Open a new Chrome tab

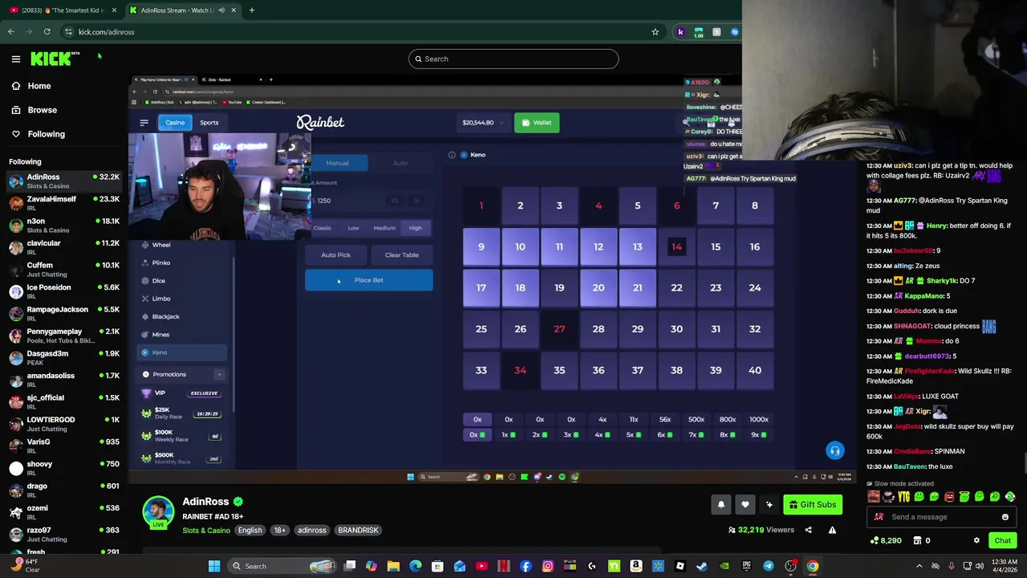pyautogui.click(x=251, y=10)
